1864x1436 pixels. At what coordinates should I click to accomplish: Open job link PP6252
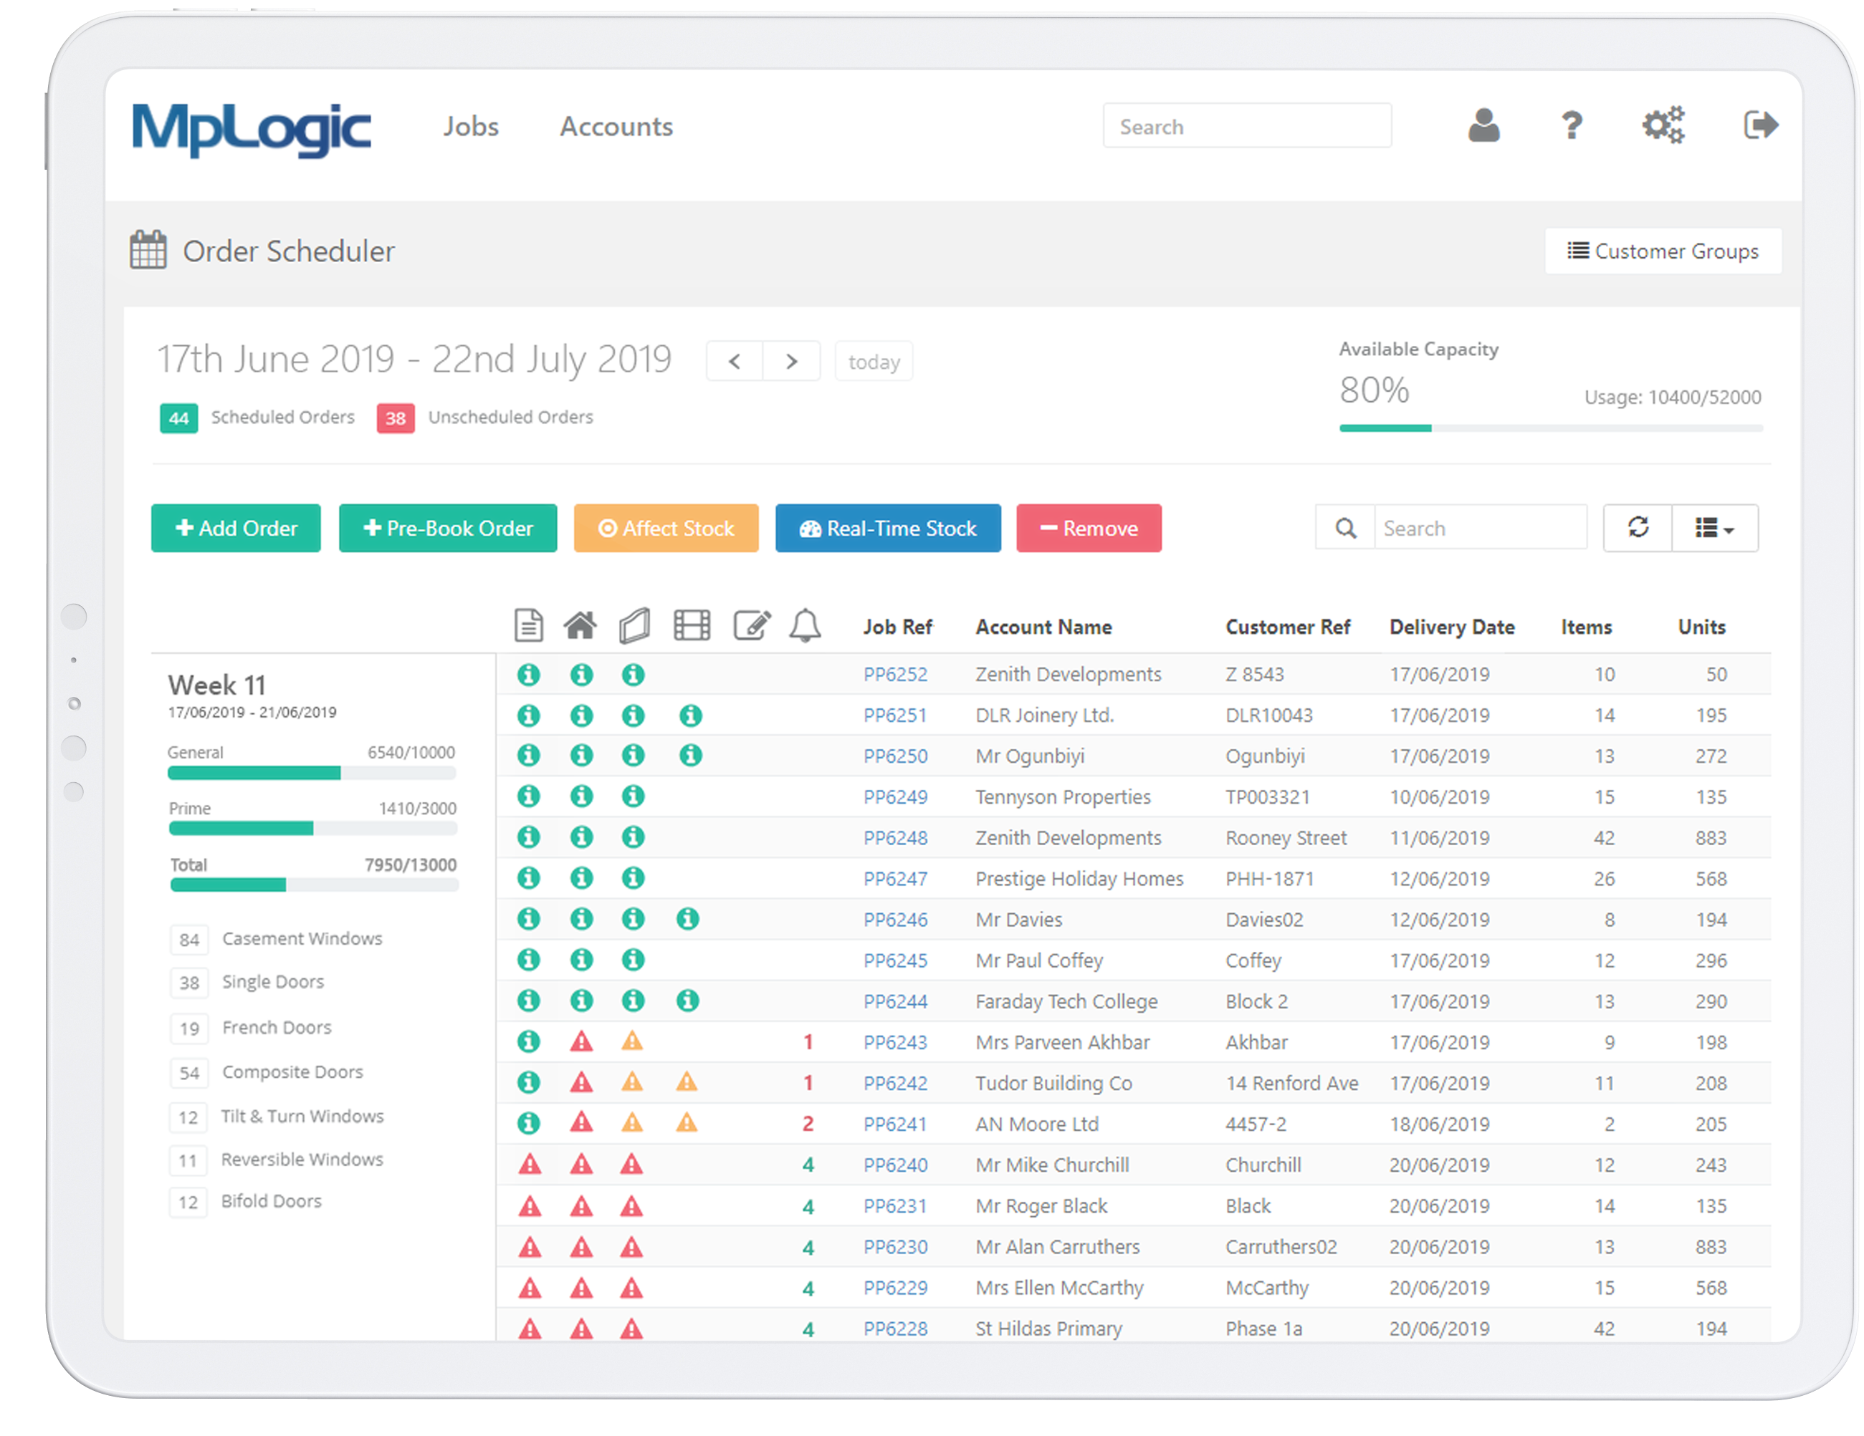pyautogui.click(x=895, y=675)
